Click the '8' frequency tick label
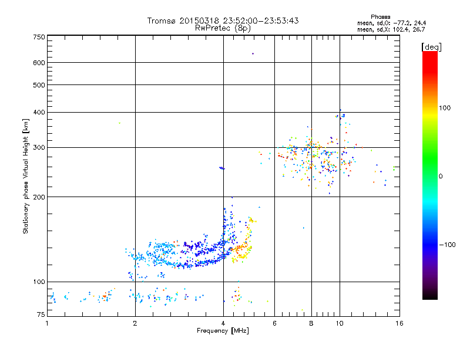This screenshot has height=352, width=470. coord(311,323)
